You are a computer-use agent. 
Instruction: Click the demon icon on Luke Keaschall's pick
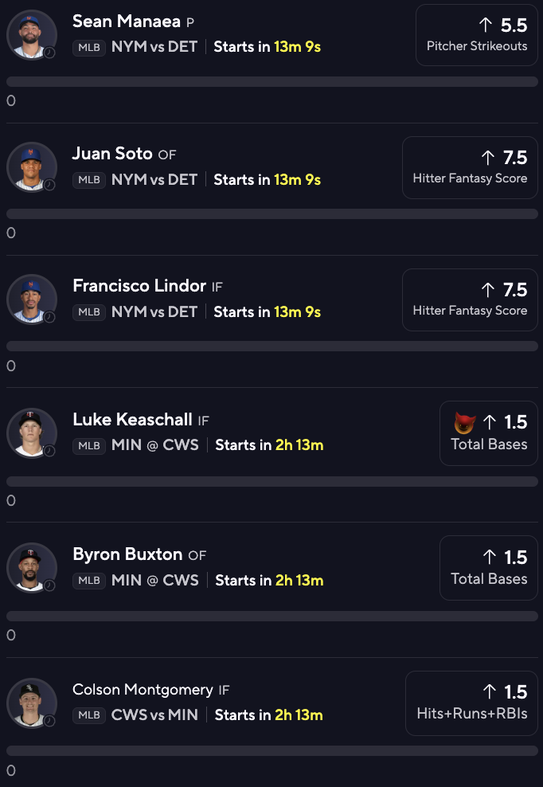click(465, 423)
